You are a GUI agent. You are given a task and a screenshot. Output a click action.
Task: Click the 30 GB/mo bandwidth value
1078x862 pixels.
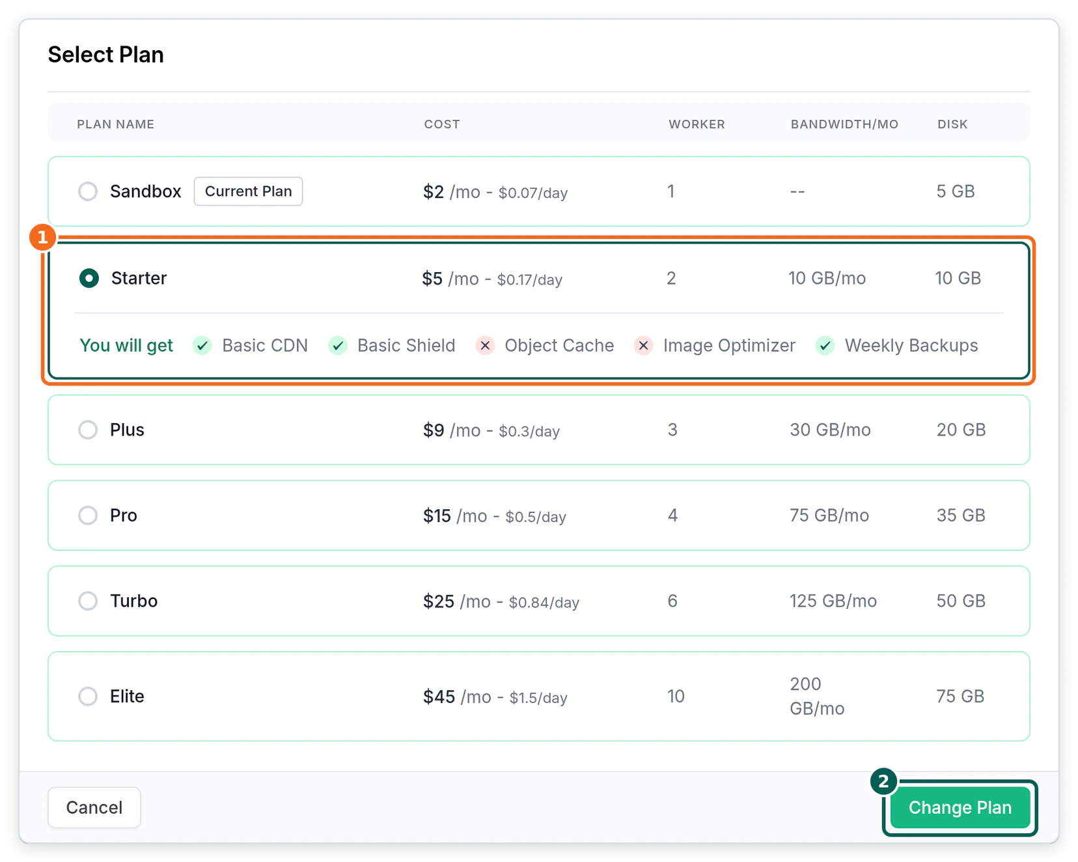coord(830,430)
